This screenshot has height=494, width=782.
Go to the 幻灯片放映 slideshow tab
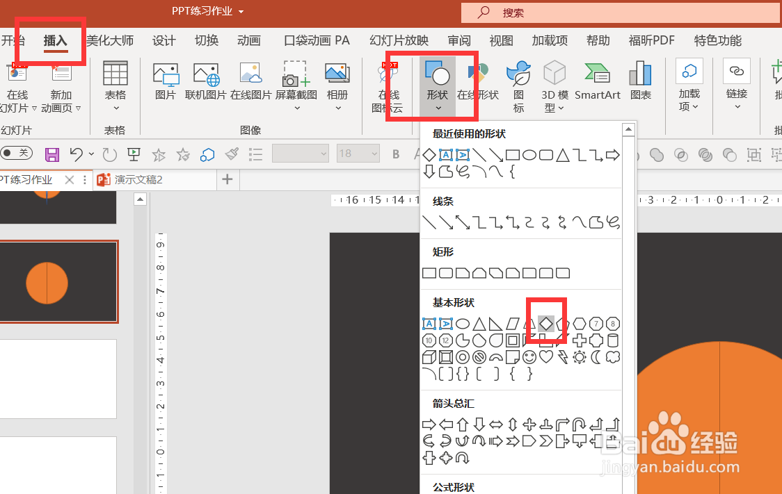[x=399, y=40]
